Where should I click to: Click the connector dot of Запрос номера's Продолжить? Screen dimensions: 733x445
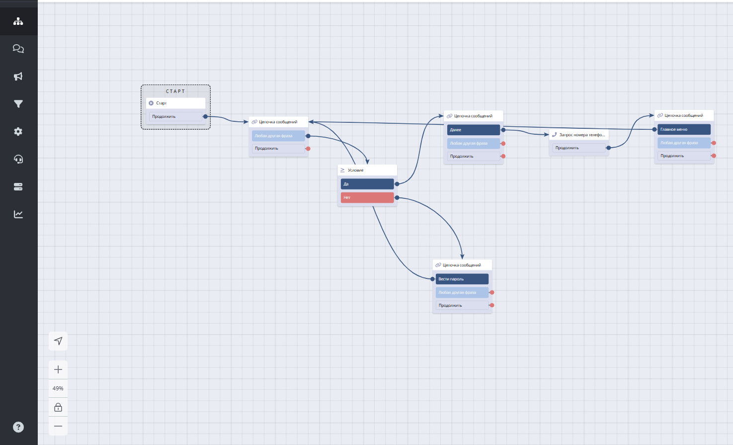click(608, 148)
